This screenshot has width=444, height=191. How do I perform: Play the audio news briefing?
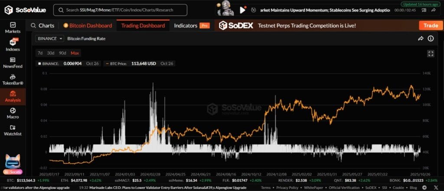pos(242,10)
